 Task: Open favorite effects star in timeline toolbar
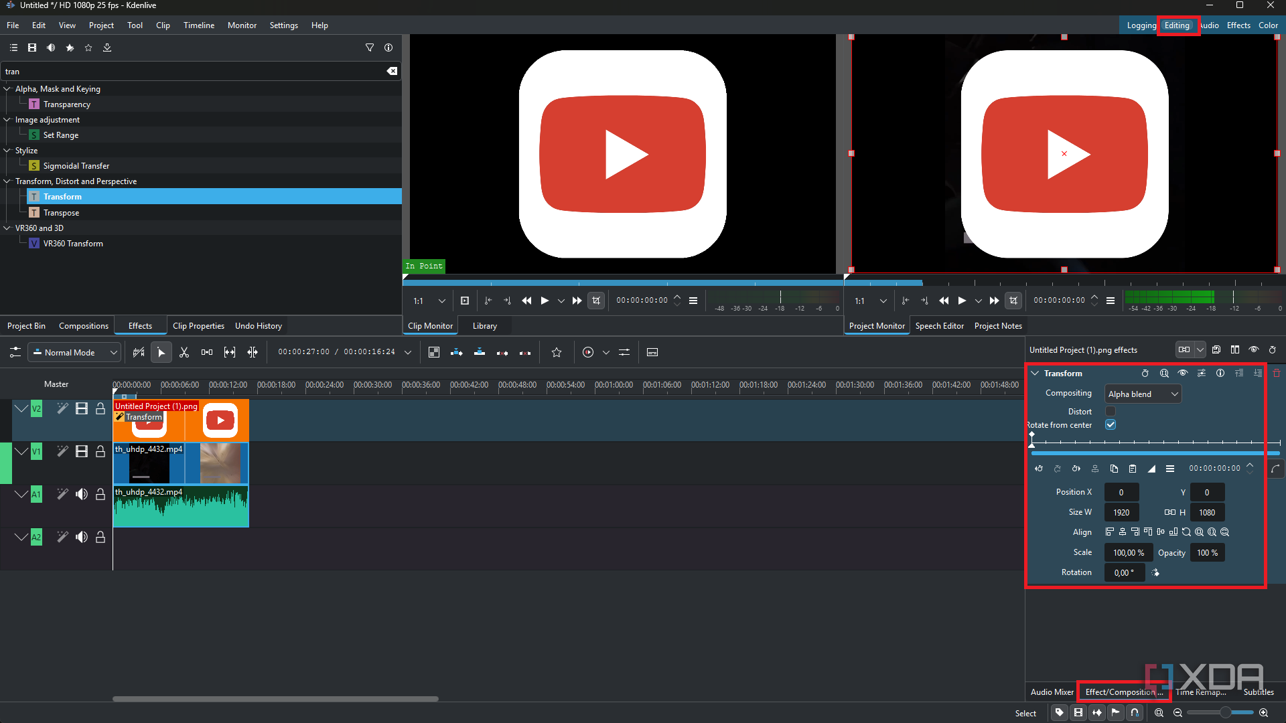pyautogui.click(x=557, y=352)
